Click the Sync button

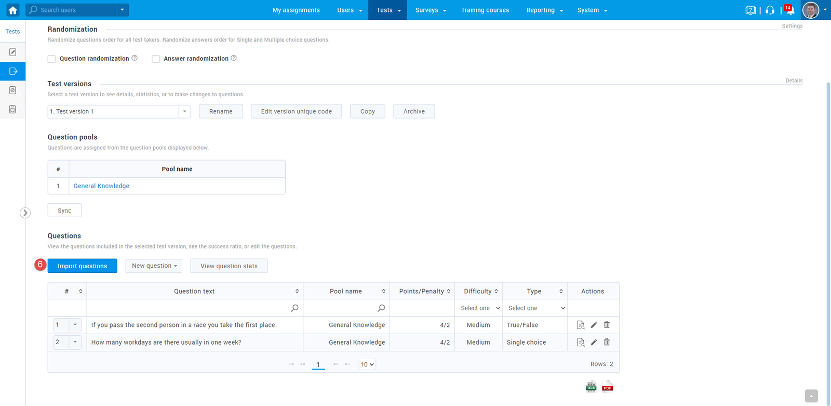click(64, 211)
